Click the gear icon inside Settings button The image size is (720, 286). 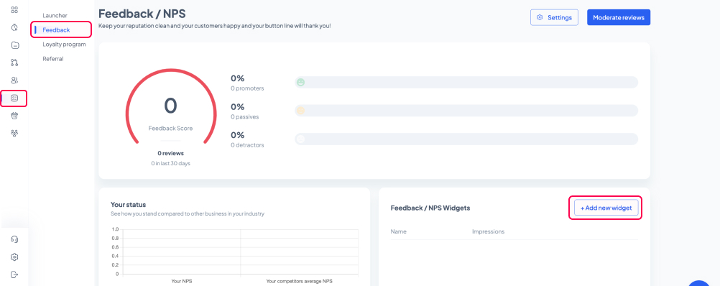[x=540, y=17]
